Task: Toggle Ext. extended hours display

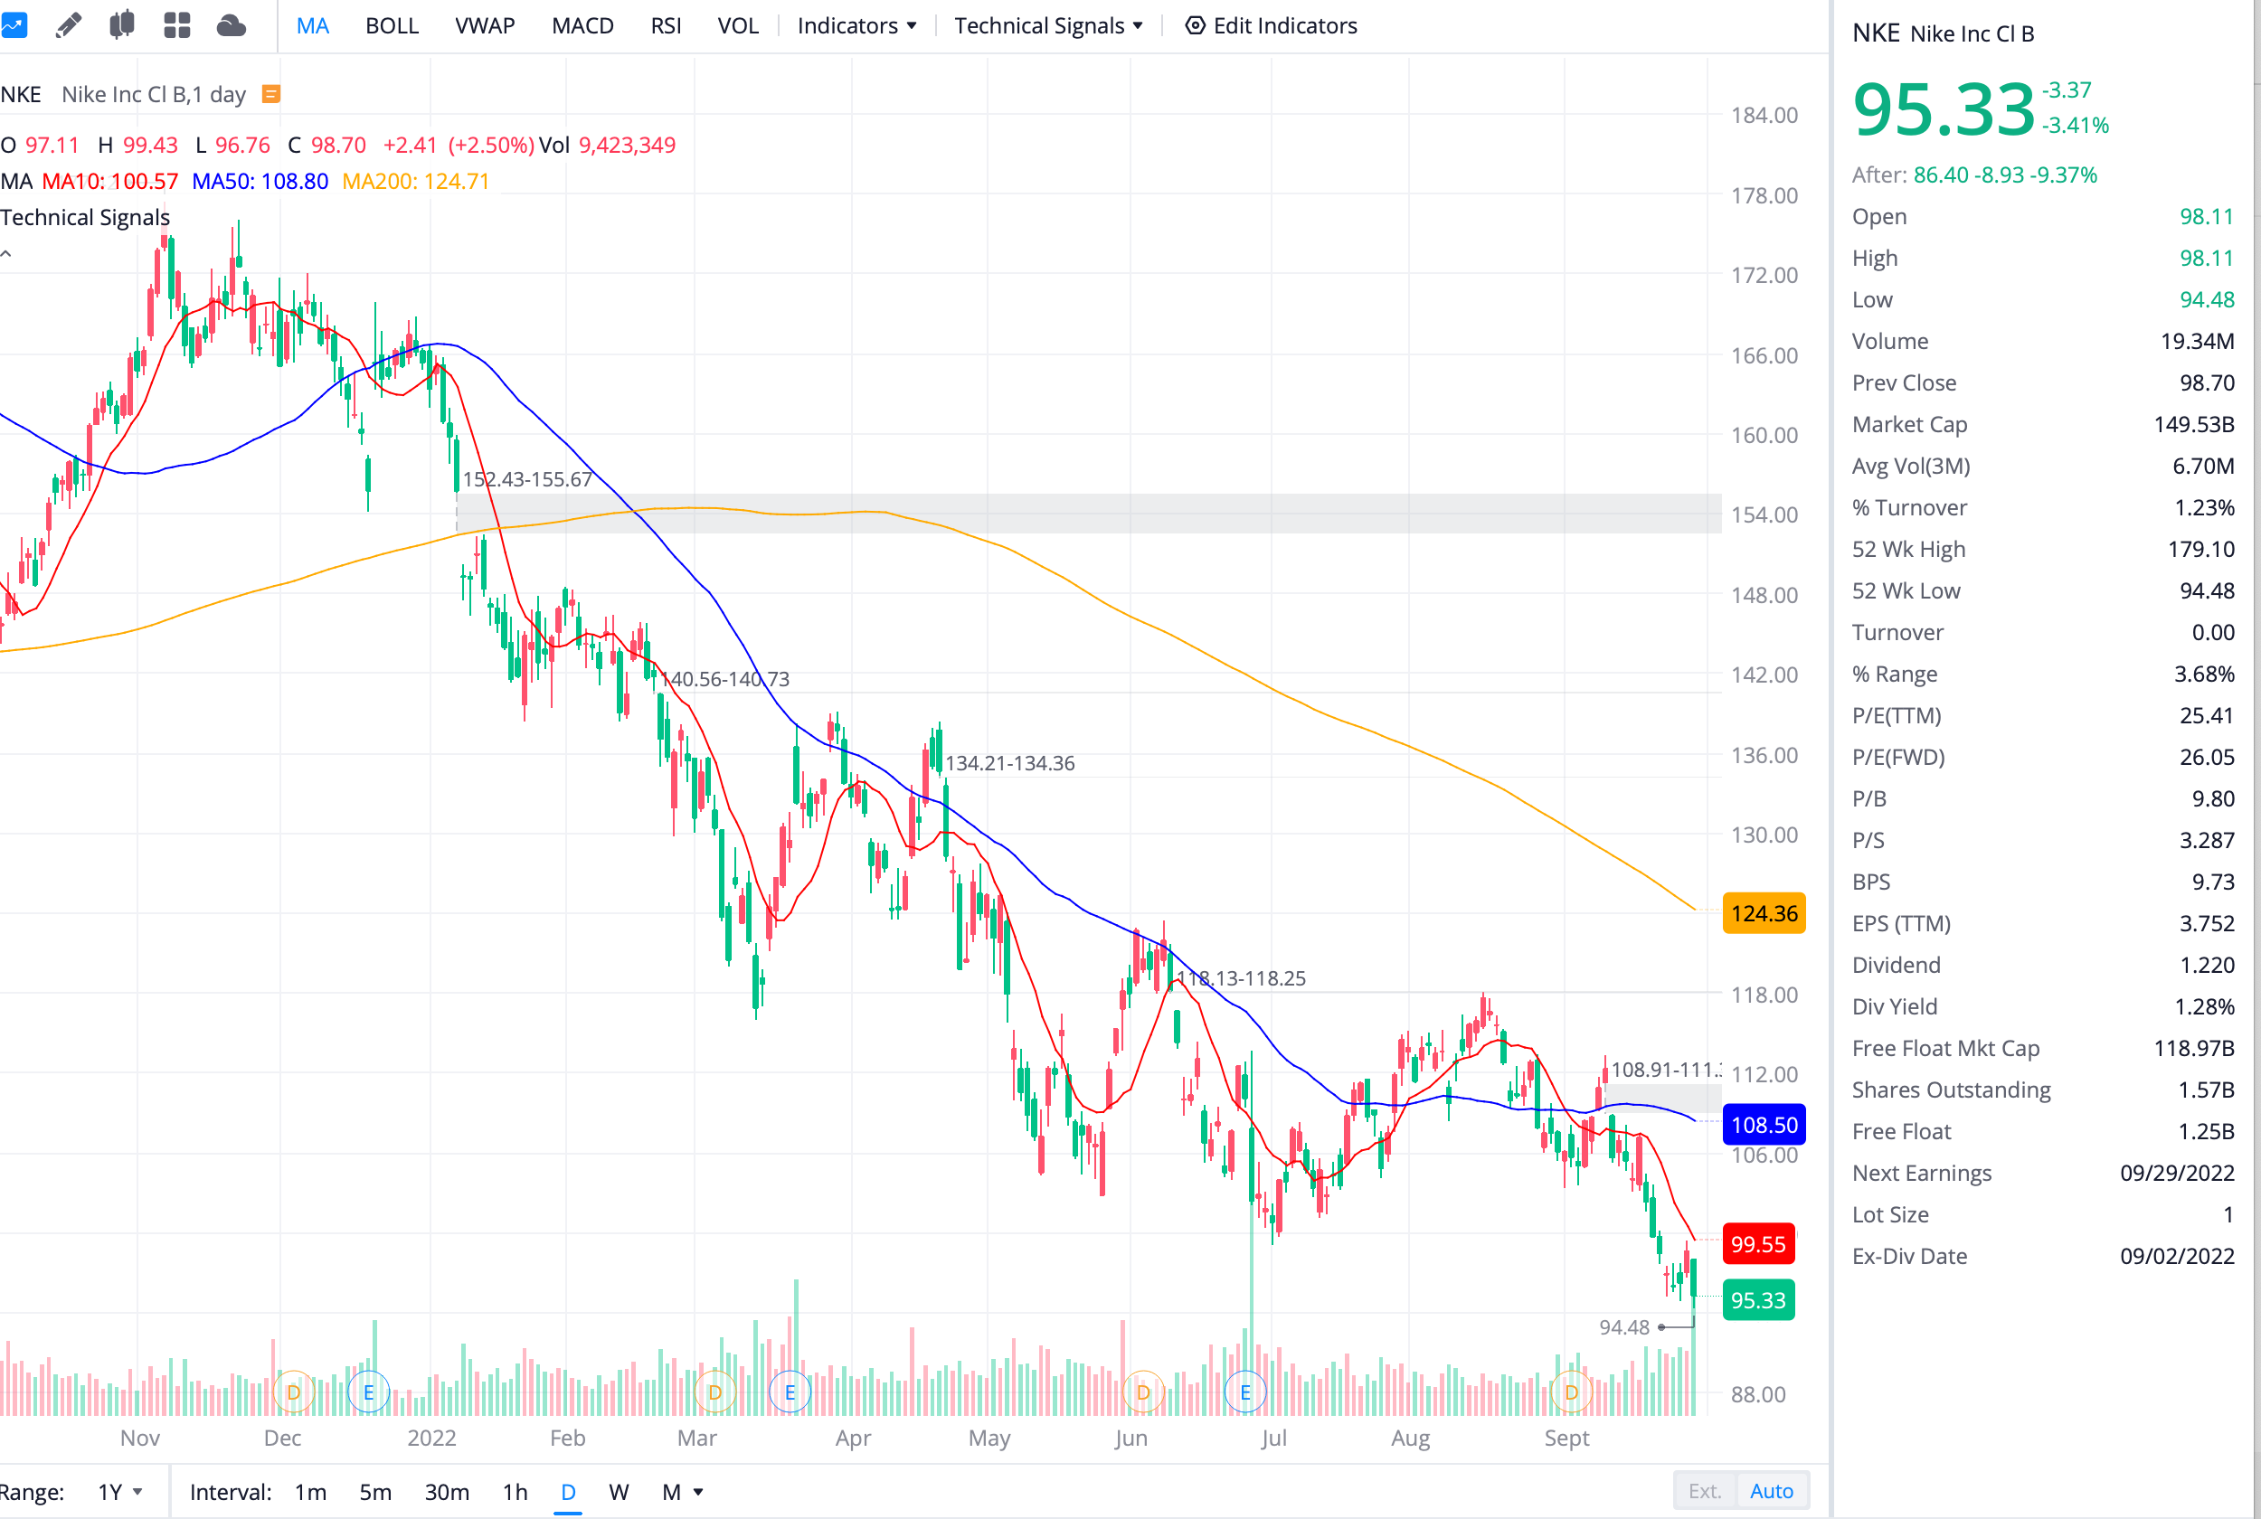Action: (1704, 1491)
